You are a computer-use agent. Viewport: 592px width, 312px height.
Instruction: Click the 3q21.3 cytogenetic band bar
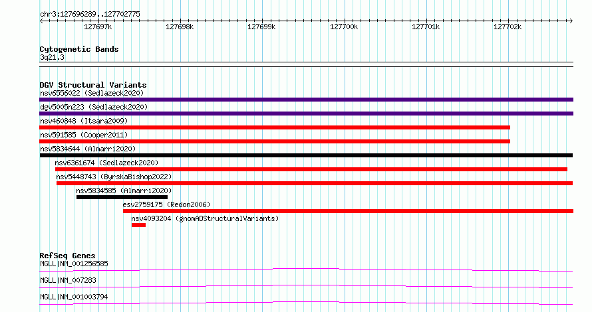click(x=306, y=64)
